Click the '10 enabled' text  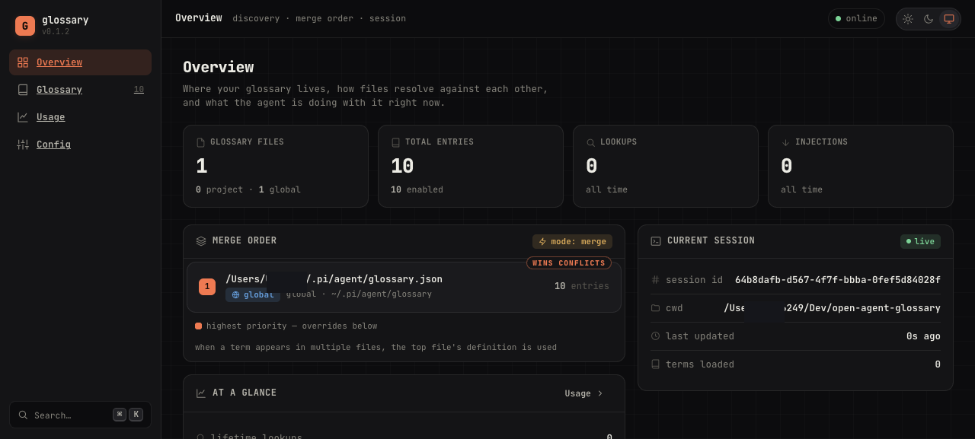click(x=417, y=189)
